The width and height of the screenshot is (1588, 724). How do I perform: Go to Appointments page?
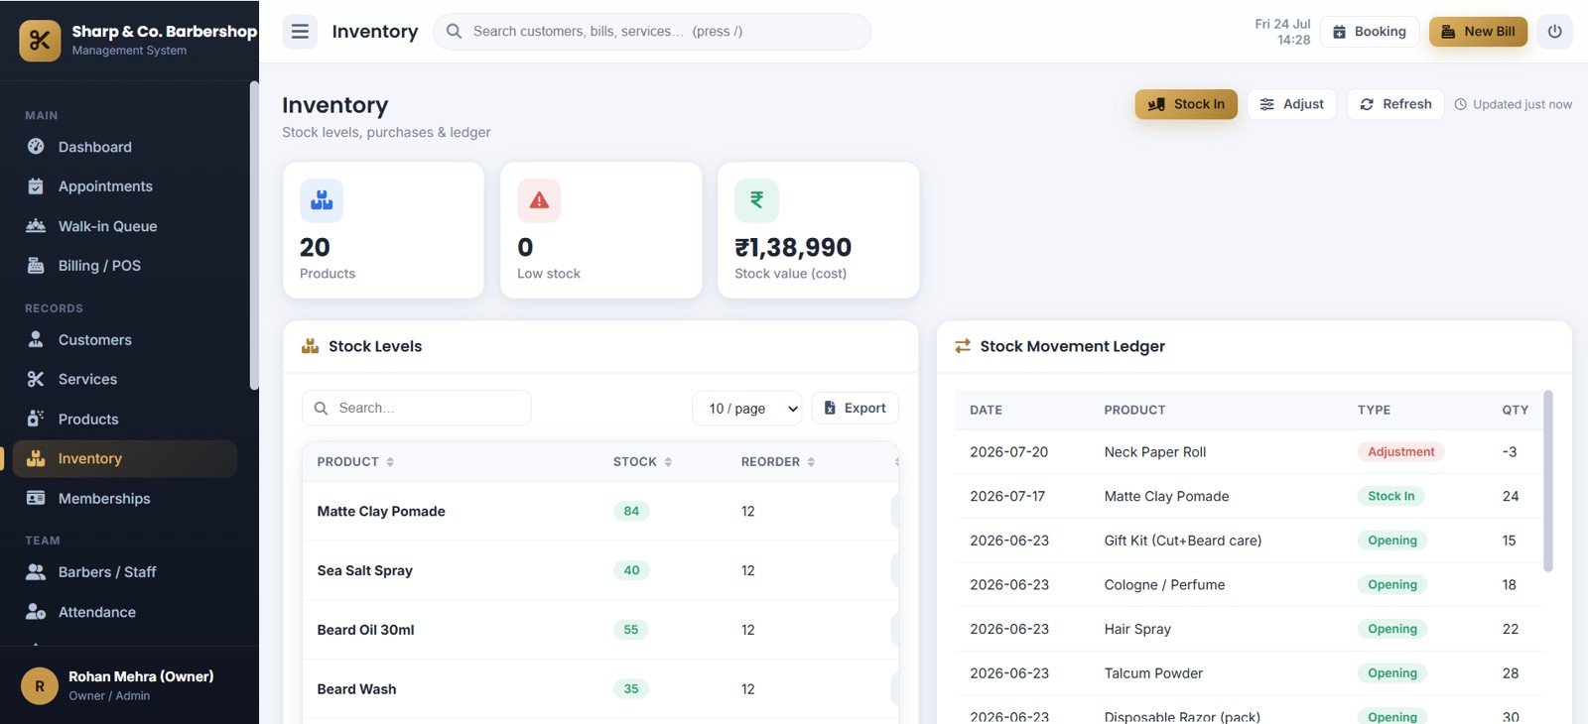tap(125, 186)
